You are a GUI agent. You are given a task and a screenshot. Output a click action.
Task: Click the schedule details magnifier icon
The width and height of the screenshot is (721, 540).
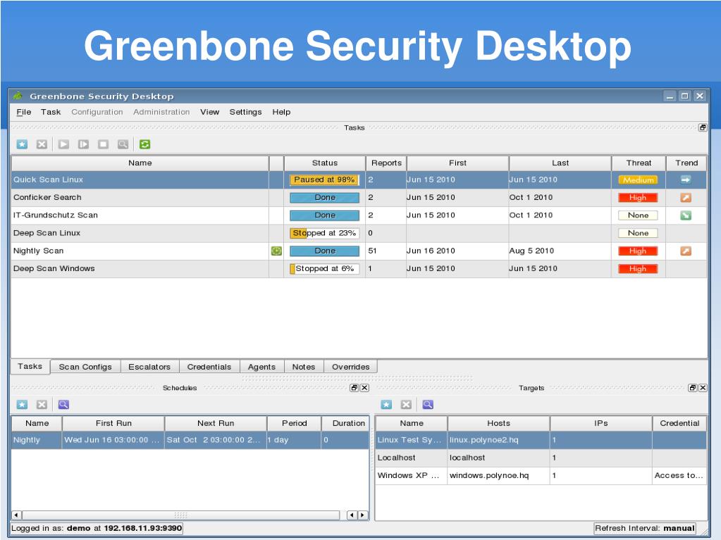click(63, 405)
